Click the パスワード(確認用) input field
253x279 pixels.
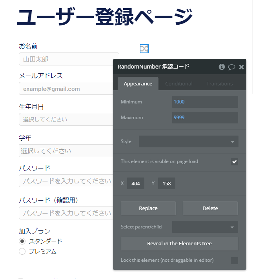66,213
